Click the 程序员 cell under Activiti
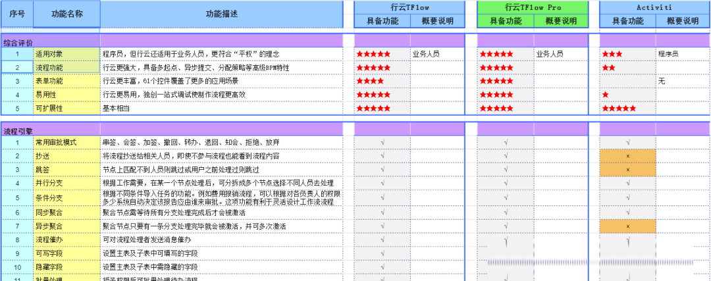This screenshot has width=711, height=281. click(x=683, y=54)
